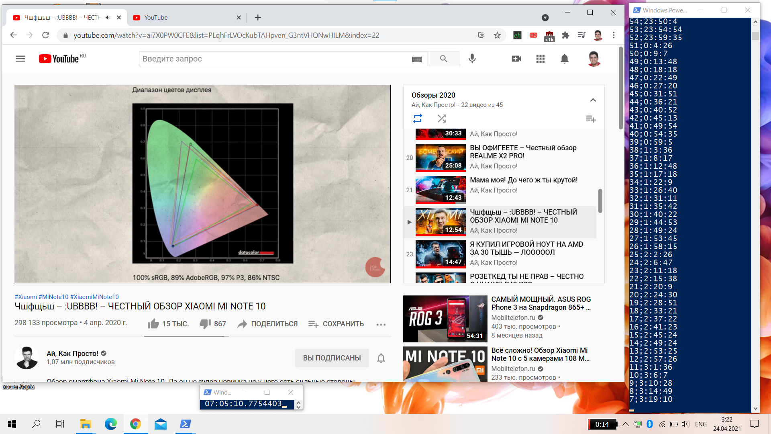Reload the page
This screenshot has height=434, width=771.
click(46, 35)
